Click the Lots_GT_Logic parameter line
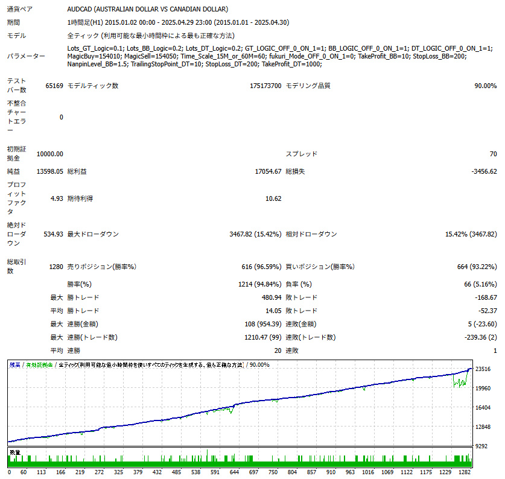Viewport: 505px width, 479px height. tap(280, 48)
